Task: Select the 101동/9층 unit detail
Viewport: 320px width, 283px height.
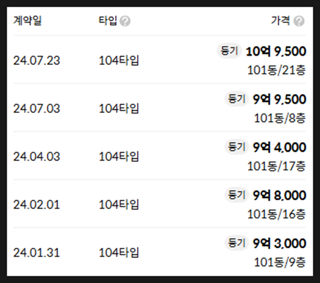Action: point(280,262)
